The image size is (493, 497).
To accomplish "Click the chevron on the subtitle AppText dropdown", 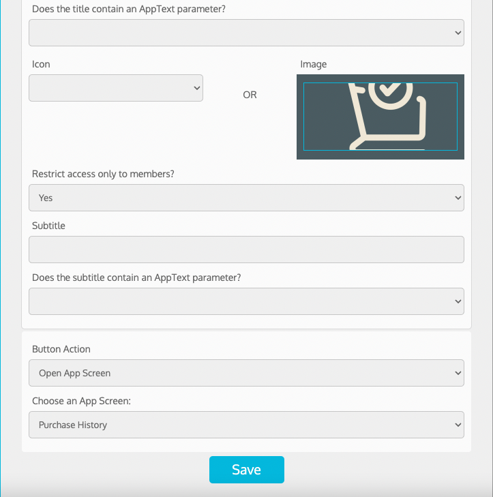I will pos(458,301).
